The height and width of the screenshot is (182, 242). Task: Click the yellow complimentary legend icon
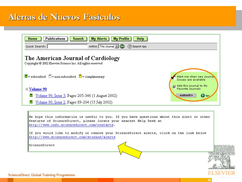[80, 76]
